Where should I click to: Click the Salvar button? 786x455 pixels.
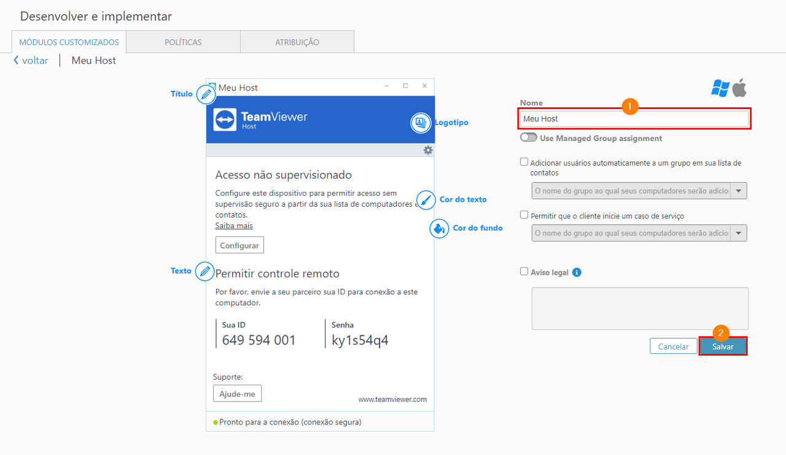[x=723, y=346]
